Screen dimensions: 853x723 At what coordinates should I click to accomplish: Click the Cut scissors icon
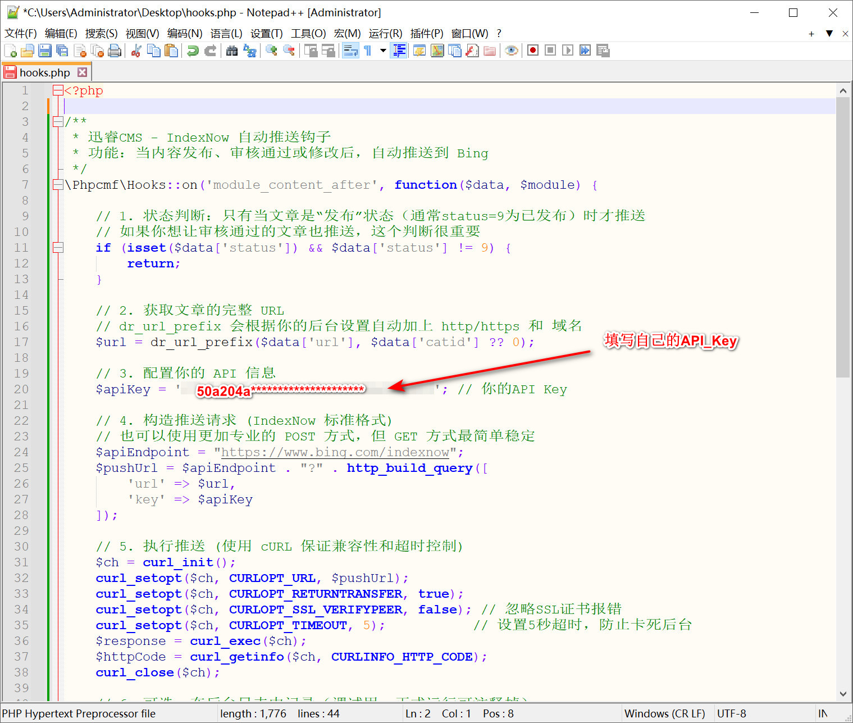(136, 51)
